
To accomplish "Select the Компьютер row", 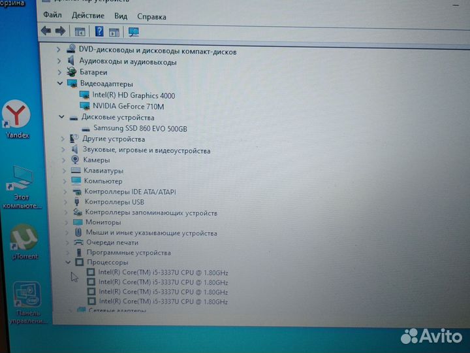I will coord(103,181).
